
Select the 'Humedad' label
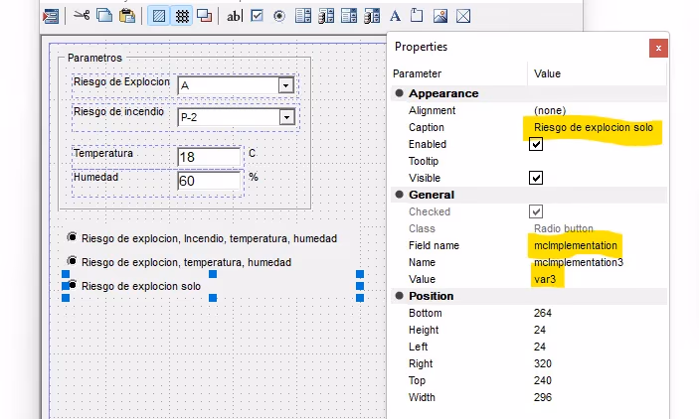tap(95, 177)
